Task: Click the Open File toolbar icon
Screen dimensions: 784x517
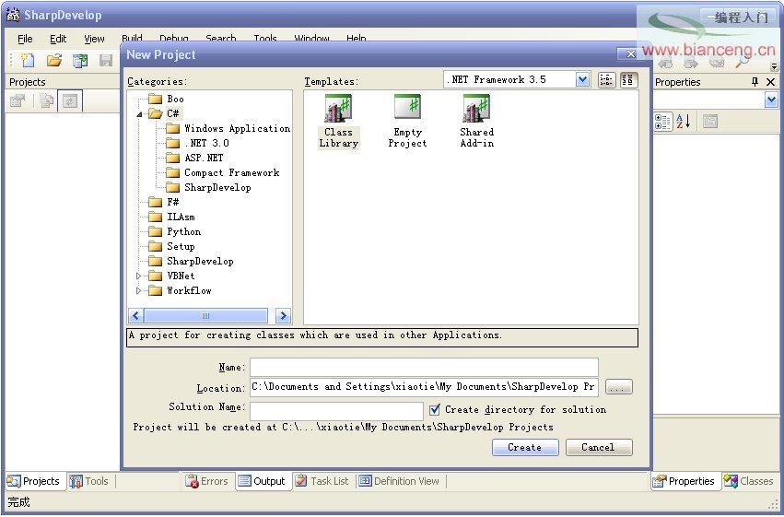Action: pyautogui.click(x=54, y=60)
